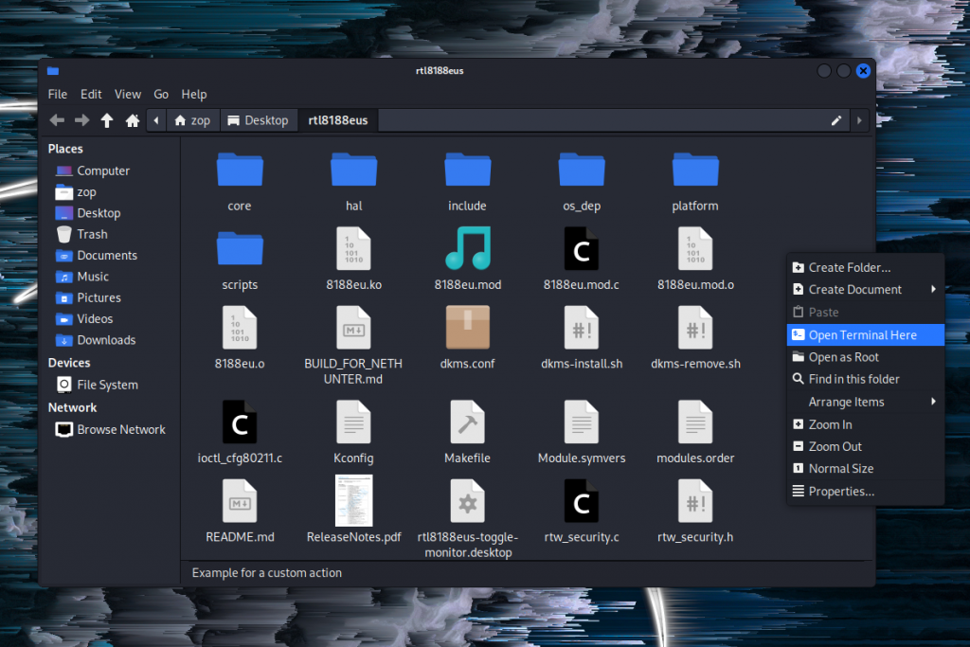This screenshot has height=647, width=970.
Task: Select the dkms.conf package icon
Action: point(467,328)
